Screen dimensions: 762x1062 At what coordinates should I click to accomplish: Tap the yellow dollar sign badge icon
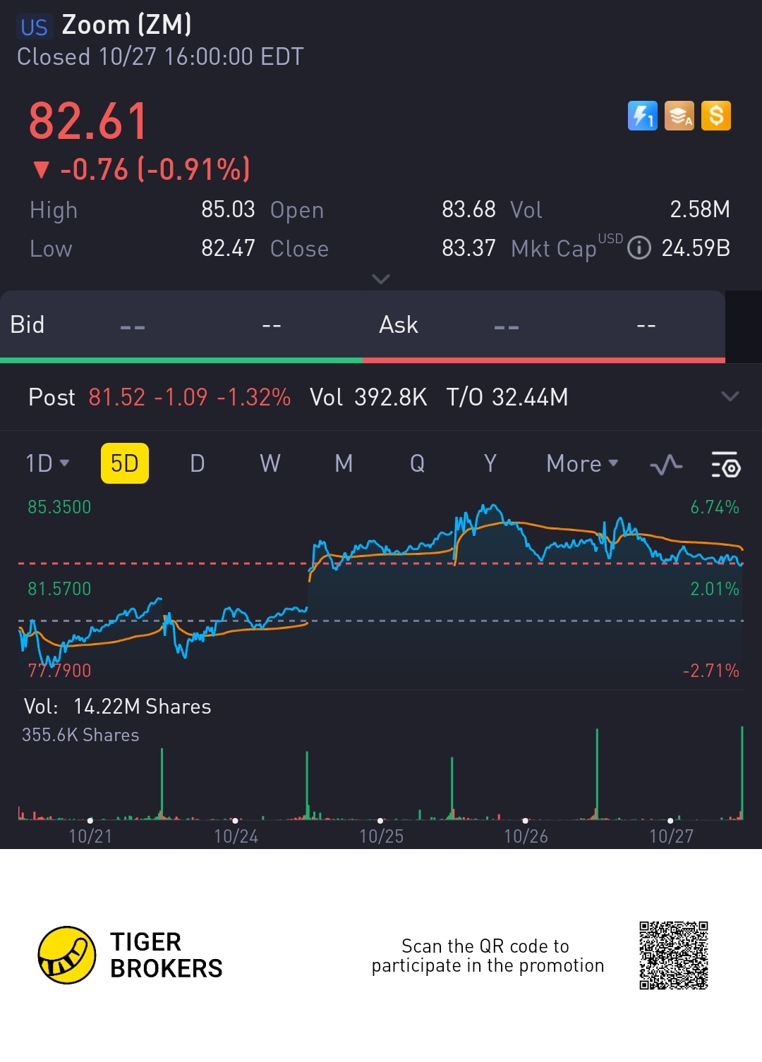[716, 116]
